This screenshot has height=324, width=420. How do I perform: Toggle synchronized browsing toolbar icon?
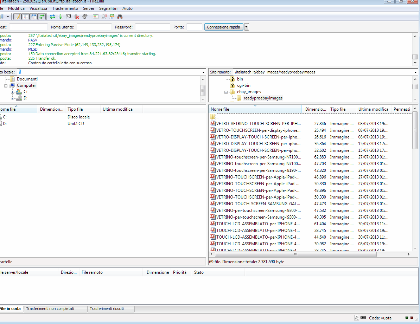coord(112,17)
